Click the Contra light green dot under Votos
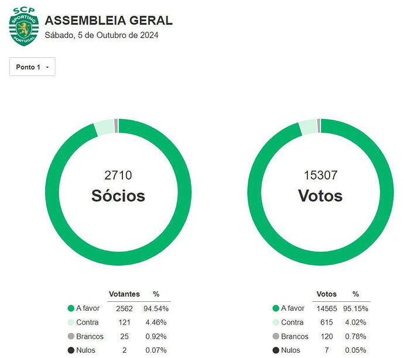Viewport: 404px width, 358px height. 276,322
